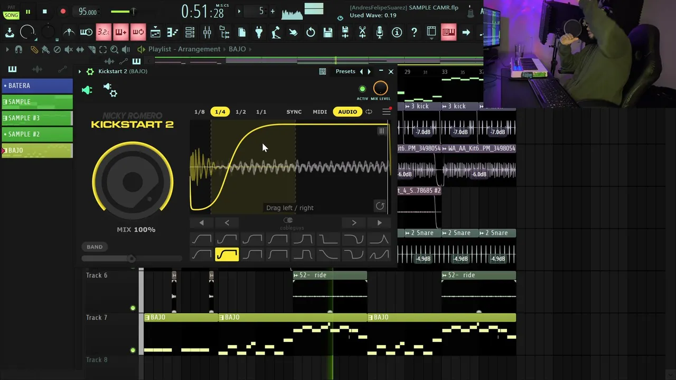Select the playlist Draw pencil tool
The height and width of the screenshot is (380, 676).
coord(34,49)
